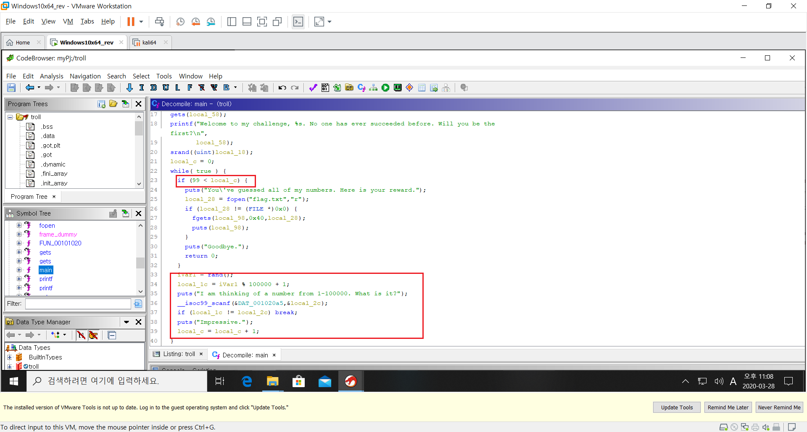This screenshot has height=432, width=807.
Task: Click the redo arrow in Ghidra toolbar
Action: pyautogui.click(x=295, y=88)
